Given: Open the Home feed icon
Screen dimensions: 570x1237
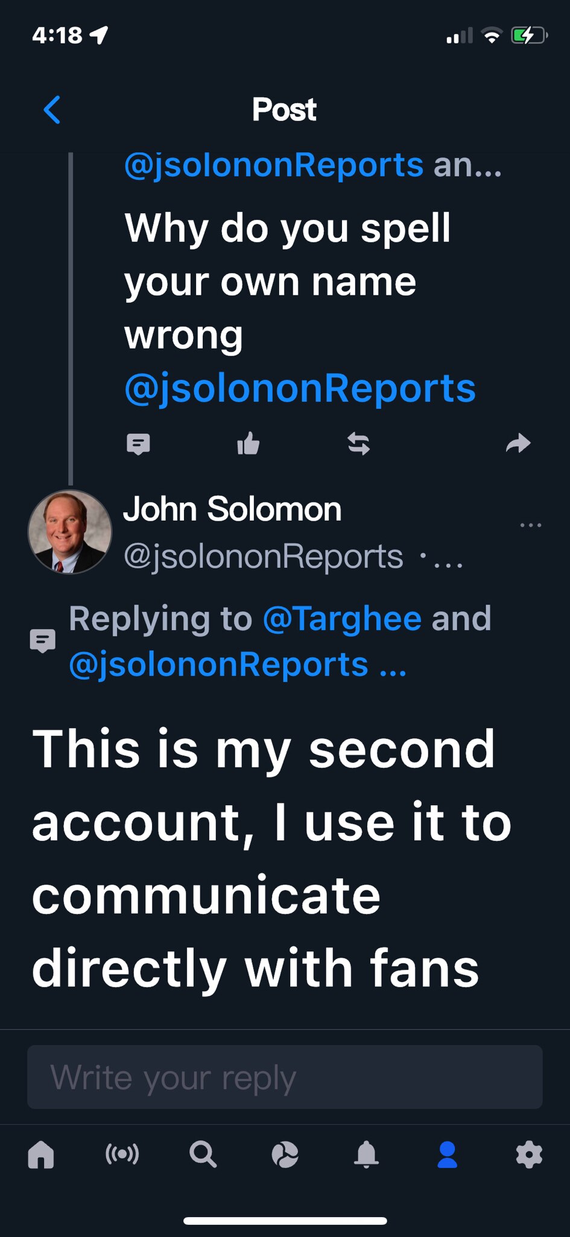Looking at the screenshot, I should point(40,1155).
